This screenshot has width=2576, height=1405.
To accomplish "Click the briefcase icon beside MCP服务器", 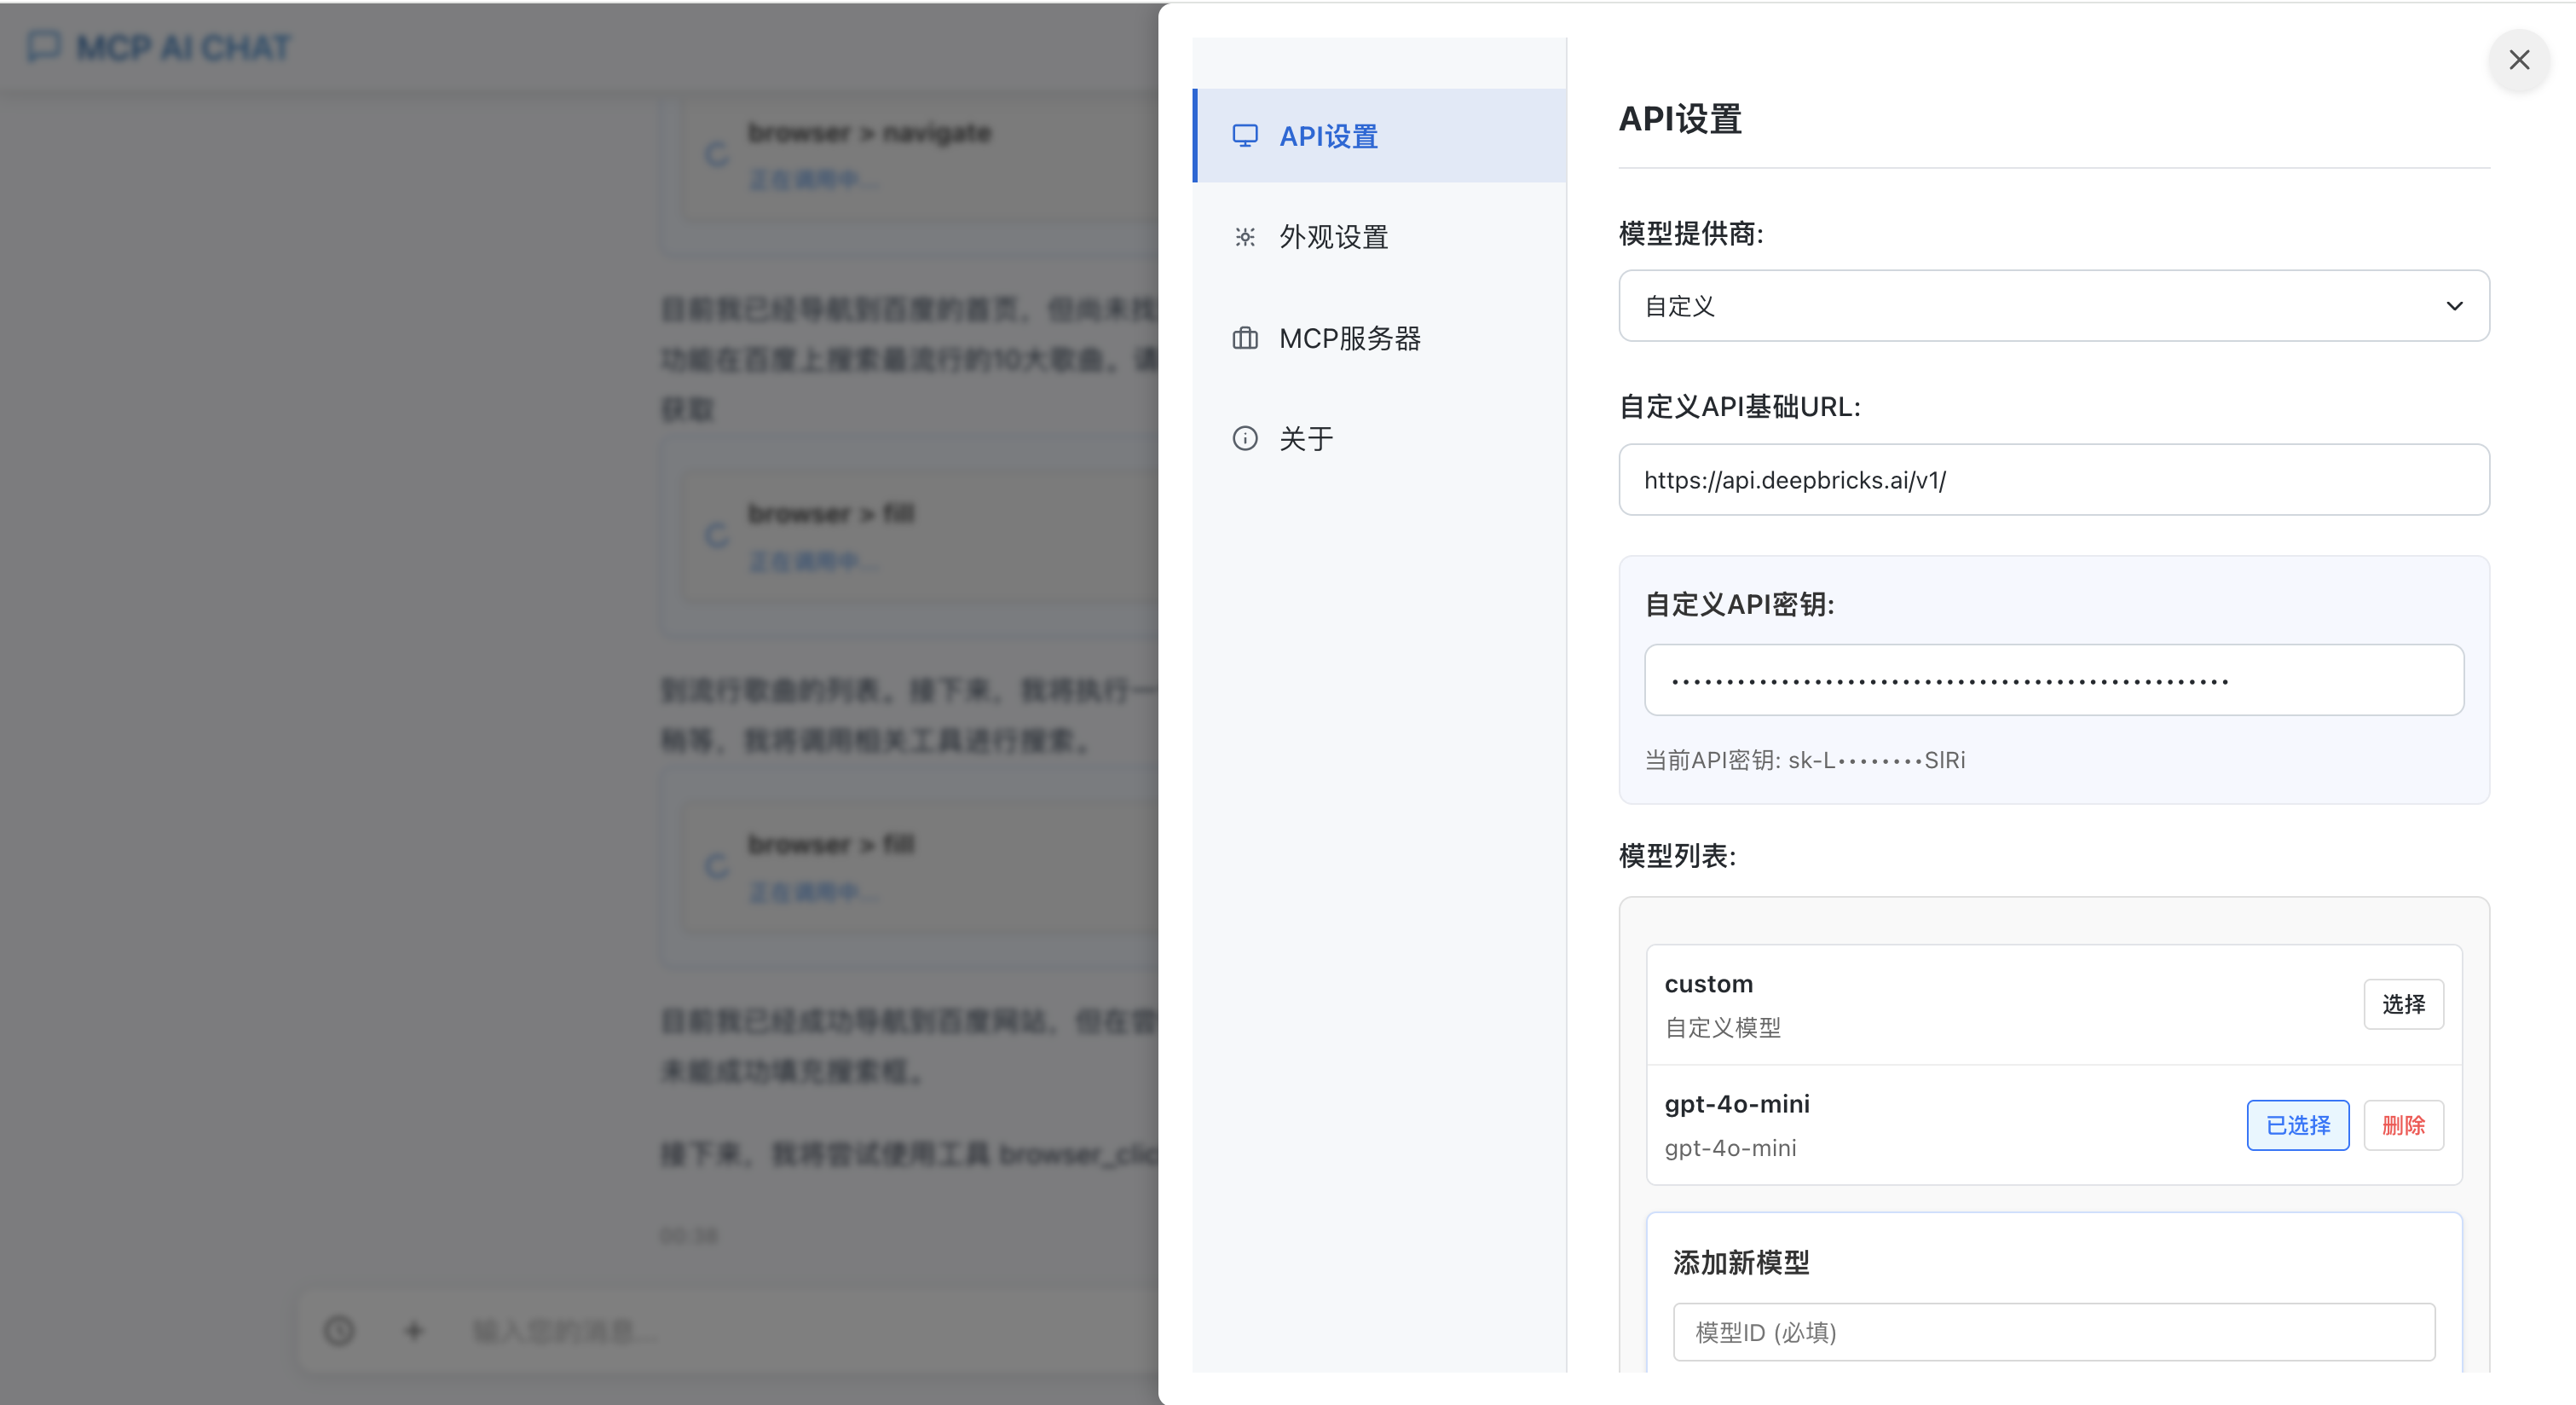I will click(1244, 338).
